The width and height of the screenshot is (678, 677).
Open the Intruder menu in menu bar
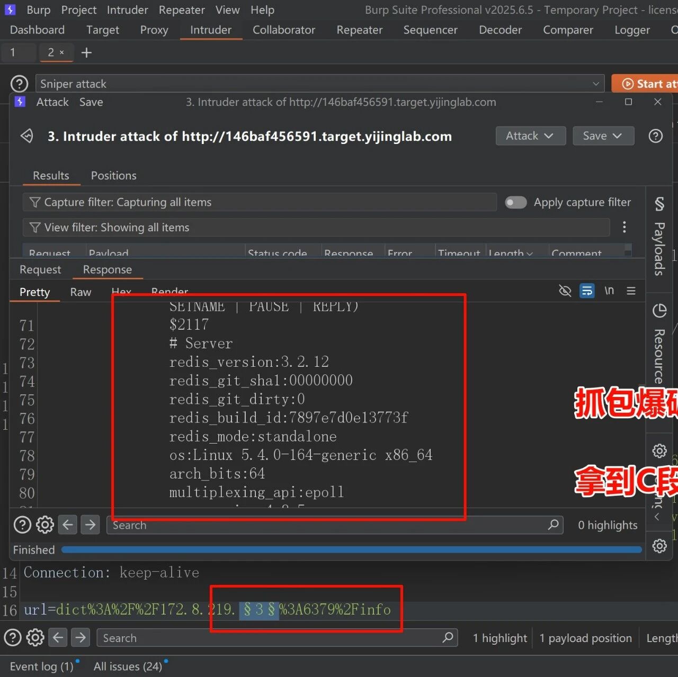point(127,10)
